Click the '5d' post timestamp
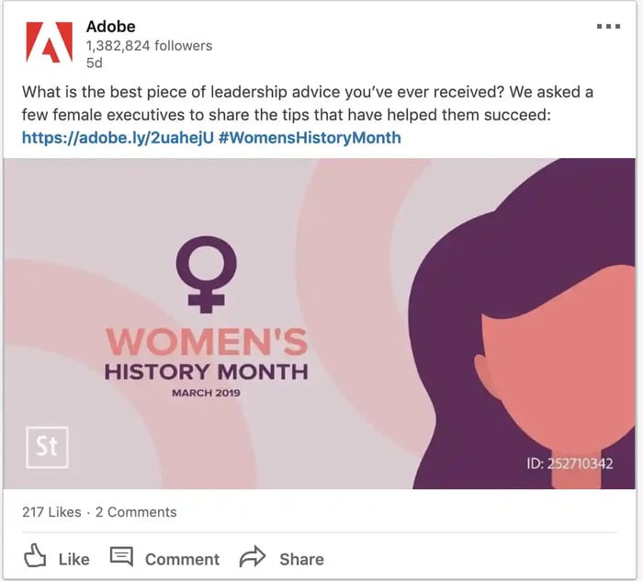This screenshot has width=643, height=581. (95, 63)
